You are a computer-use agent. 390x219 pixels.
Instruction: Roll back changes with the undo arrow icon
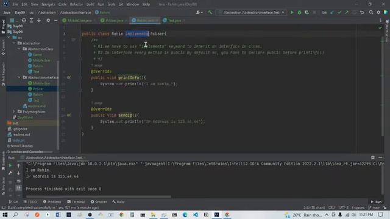tap(362, 12)
